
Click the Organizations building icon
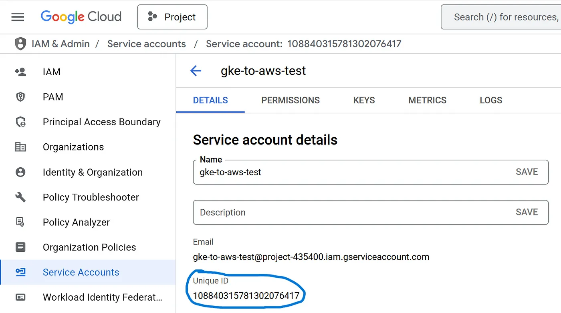[20, 147]
